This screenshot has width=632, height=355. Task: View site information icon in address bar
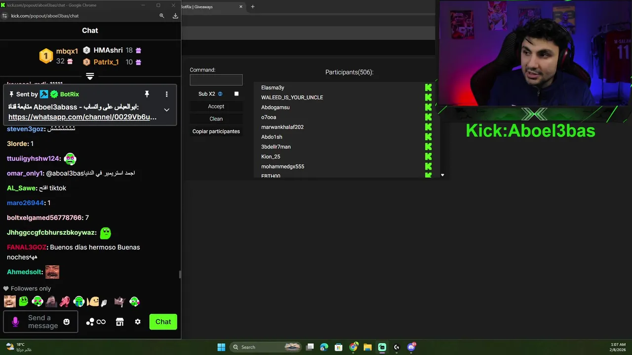[x=4, y=16]
